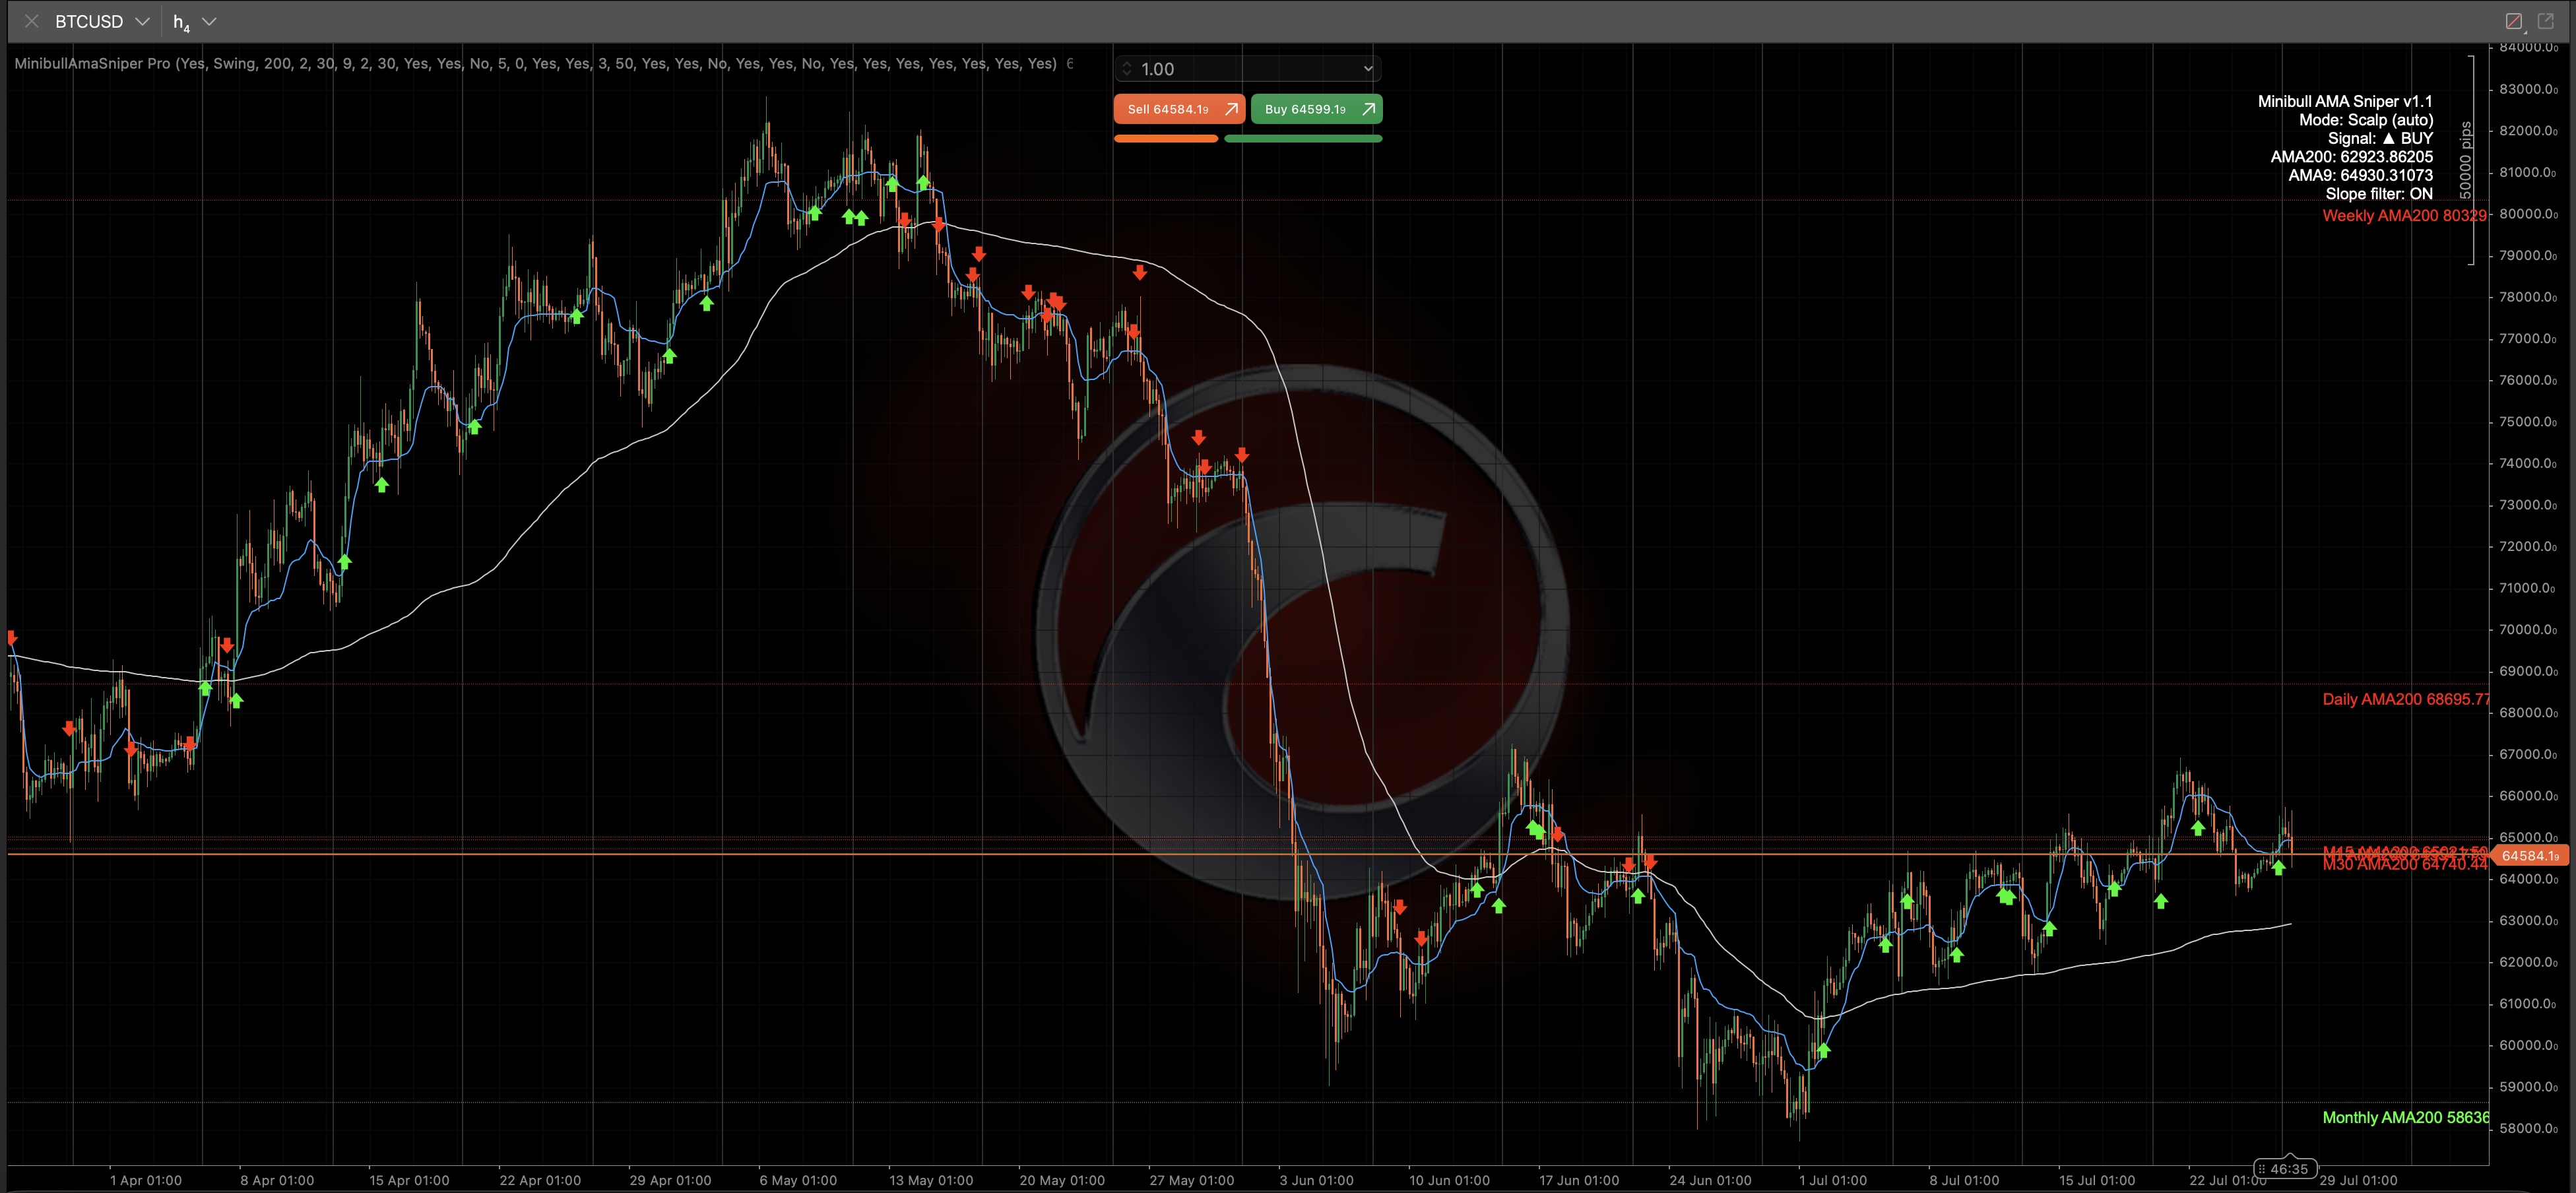Click the 1.00 volume input field

click(1247, 69)
